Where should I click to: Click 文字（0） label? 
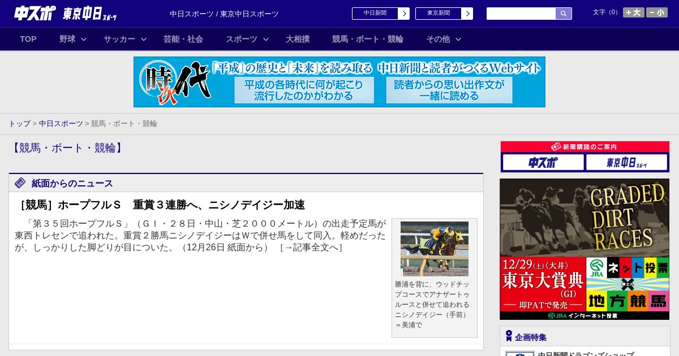[606, 12]
